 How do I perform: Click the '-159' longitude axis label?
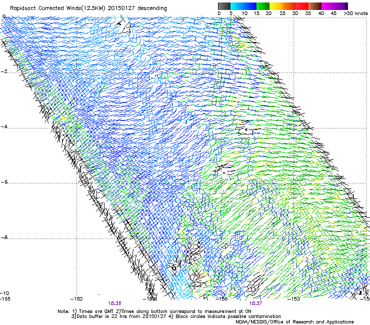coord(149,299)
